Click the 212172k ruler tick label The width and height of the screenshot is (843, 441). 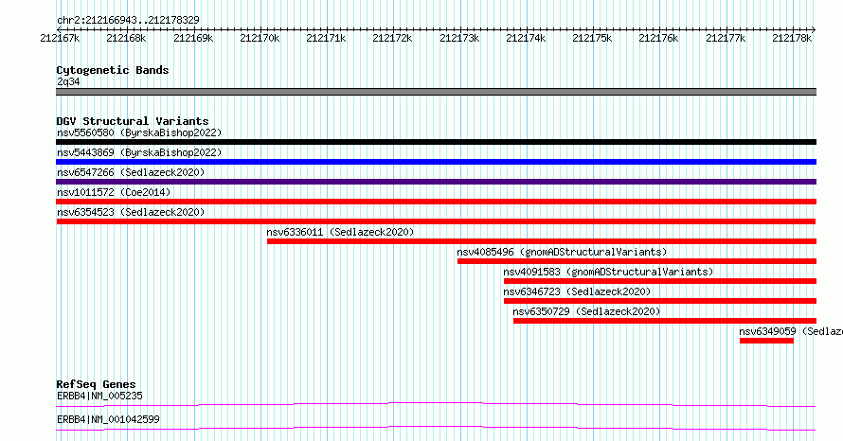(x=392, y=38)
